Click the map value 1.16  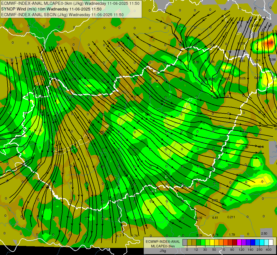pyautogui.click(x=257, y=60)
